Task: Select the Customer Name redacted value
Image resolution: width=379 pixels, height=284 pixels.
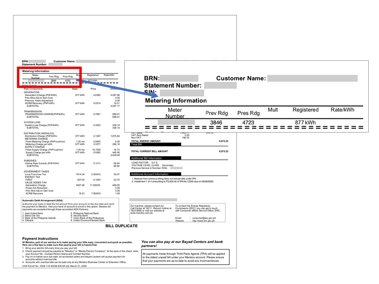Action: [311, 78]
